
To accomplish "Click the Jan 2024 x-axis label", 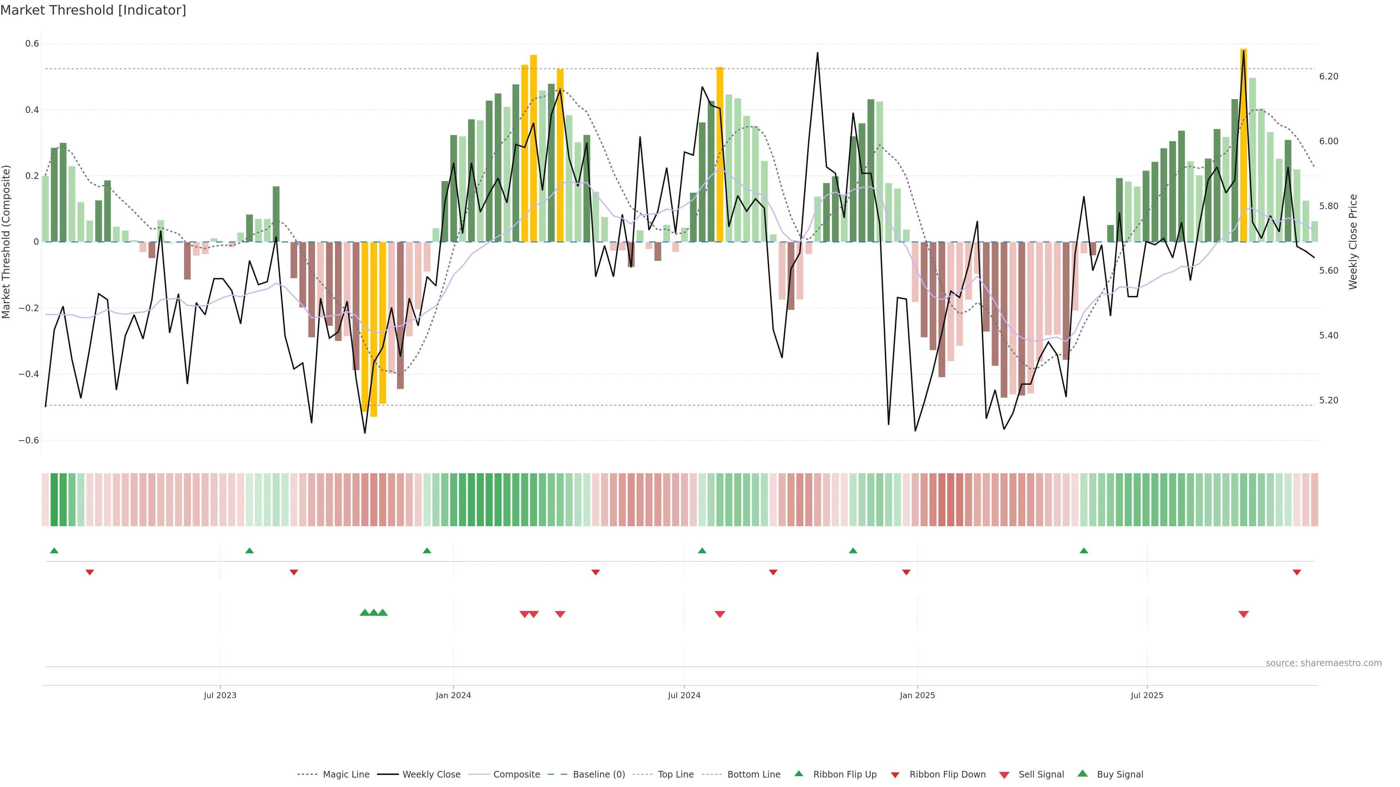I will pyautogui.click(x=453, y=695).
